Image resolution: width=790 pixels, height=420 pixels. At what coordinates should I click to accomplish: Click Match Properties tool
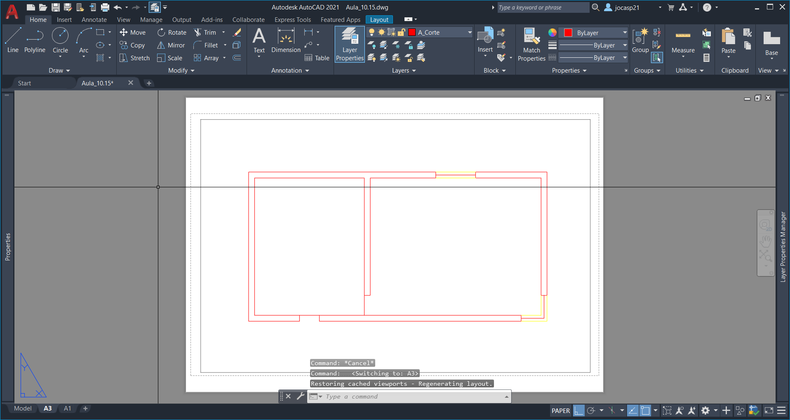pos(531,45)
